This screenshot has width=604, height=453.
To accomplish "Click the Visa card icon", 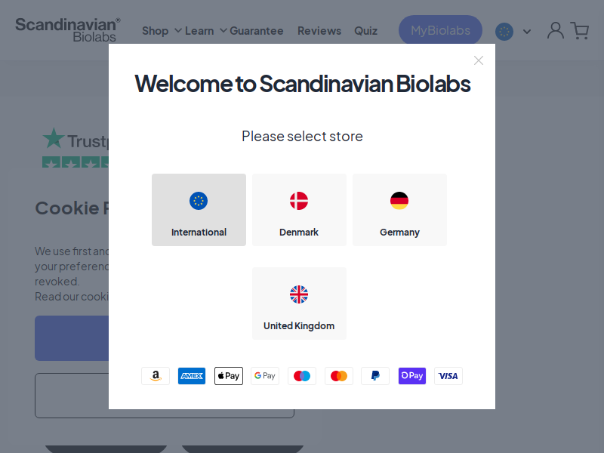I will [x=448, y=375].
